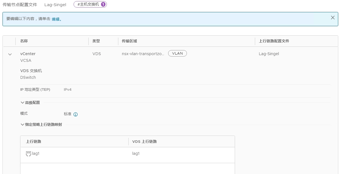
Task: Click the 上行链路 header in the mapping table
Action: coord(34,142)
